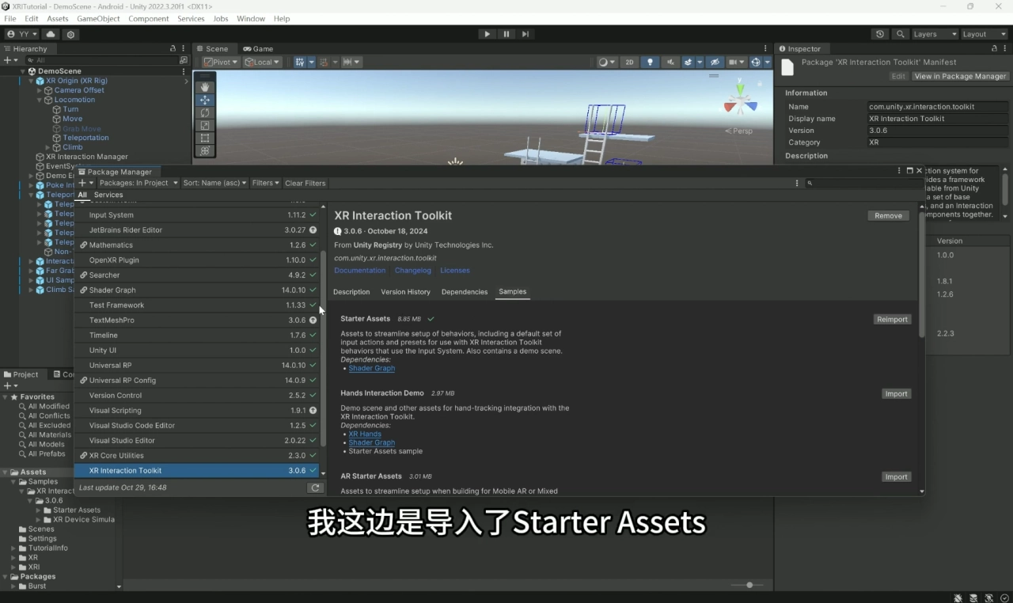Viewport: 1013px width, 603px height.
Task: Open the Hierarchy create plus menu
Action: (9, 60)
